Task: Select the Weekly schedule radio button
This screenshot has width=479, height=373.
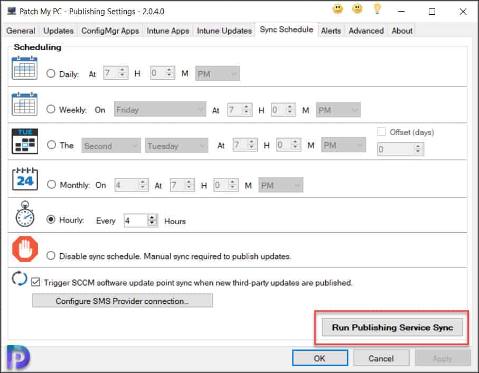Action: click(51, 109)
